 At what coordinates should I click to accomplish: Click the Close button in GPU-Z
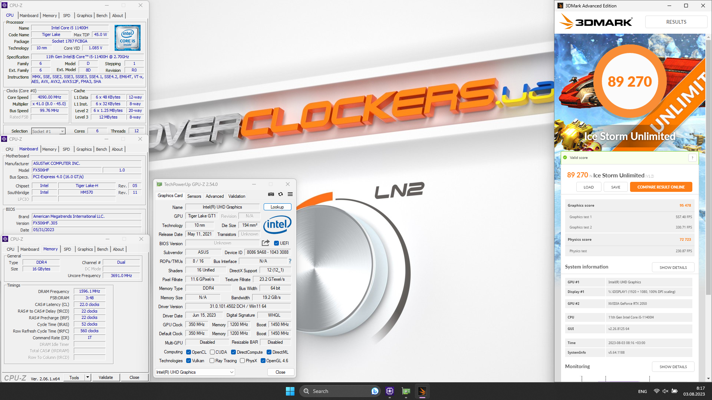(280, 372)
